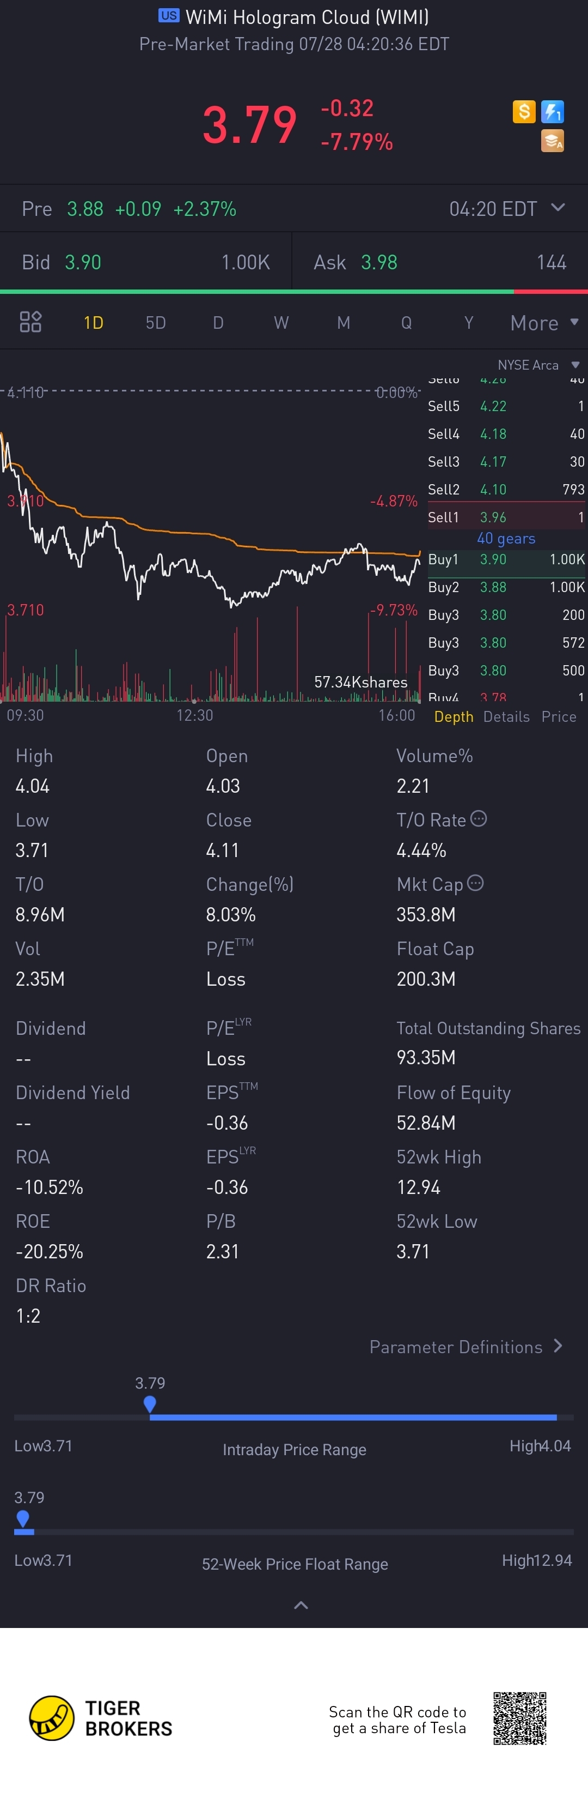
Task: Tap the orange dollar sign icon
Action: click(x=524, y=111)
